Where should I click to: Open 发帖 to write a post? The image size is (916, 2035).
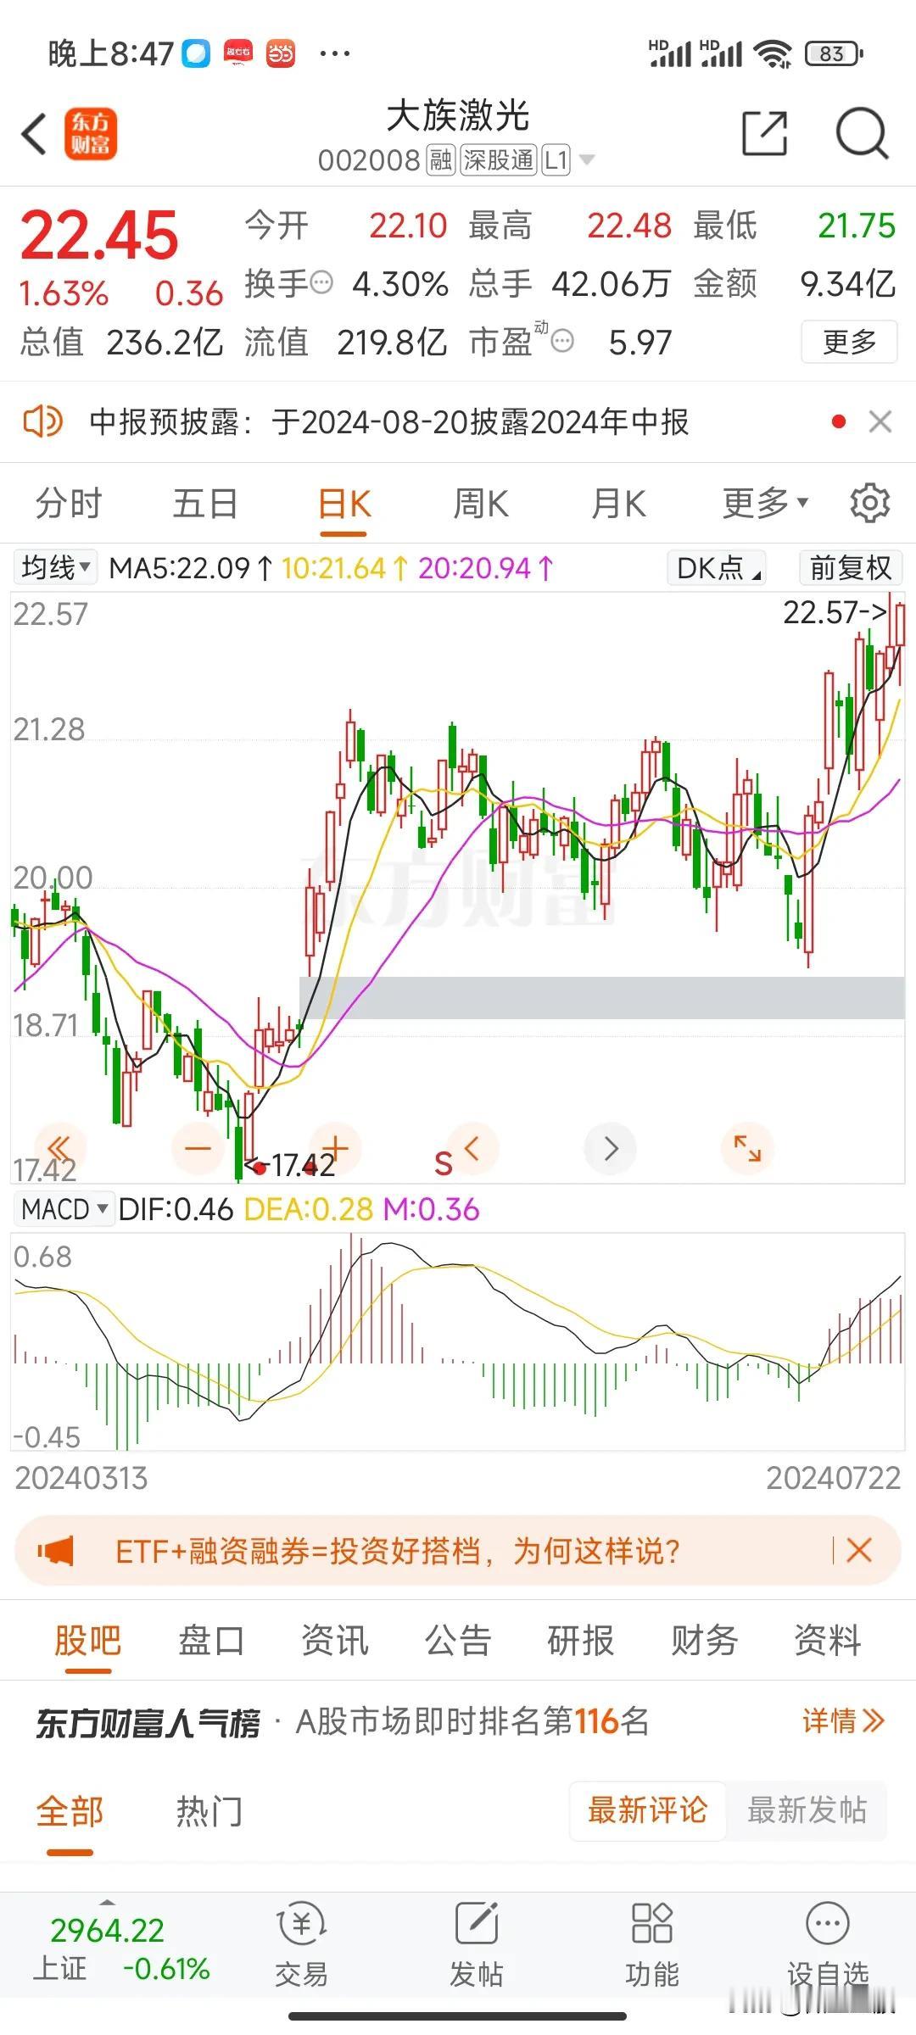(x=476, y=1943)
